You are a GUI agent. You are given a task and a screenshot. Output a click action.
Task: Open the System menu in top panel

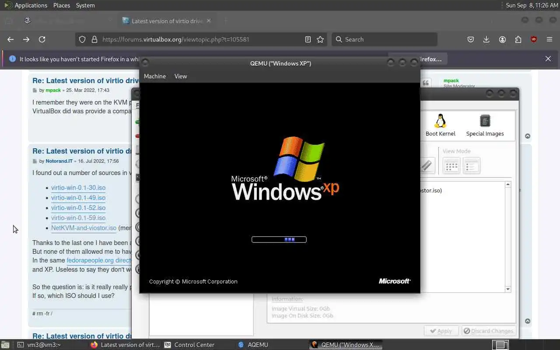pyautogui.click(x=85, y=5)
